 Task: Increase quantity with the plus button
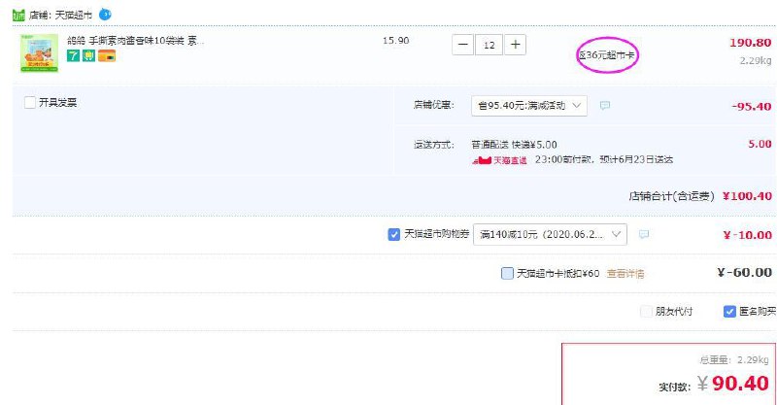516,45
